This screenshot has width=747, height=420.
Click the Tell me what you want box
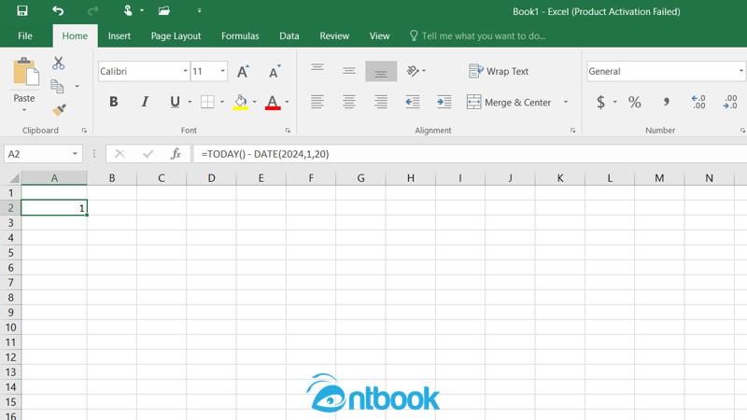click(x=478, y=35)
